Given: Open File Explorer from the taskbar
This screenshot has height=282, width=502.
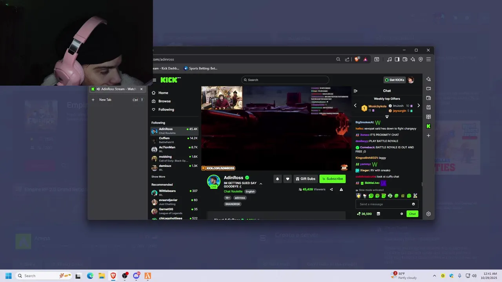Looking at the screenshot, I should click(102, 276).
